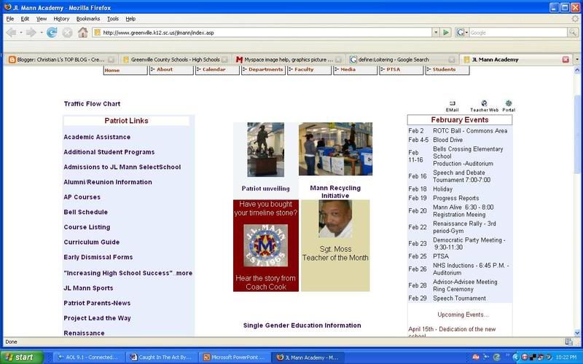
Task: Click the Stop loading icon
Action: [x=67, y=33]
